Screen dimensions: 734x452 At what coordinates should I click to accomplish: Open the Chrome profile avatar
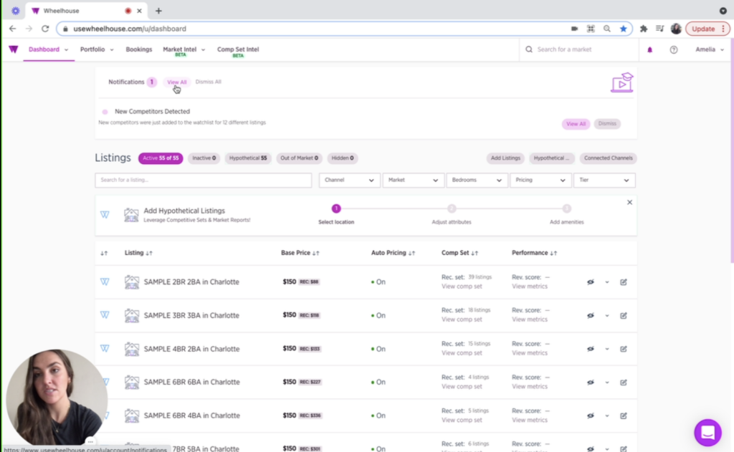tap(675, 29)
